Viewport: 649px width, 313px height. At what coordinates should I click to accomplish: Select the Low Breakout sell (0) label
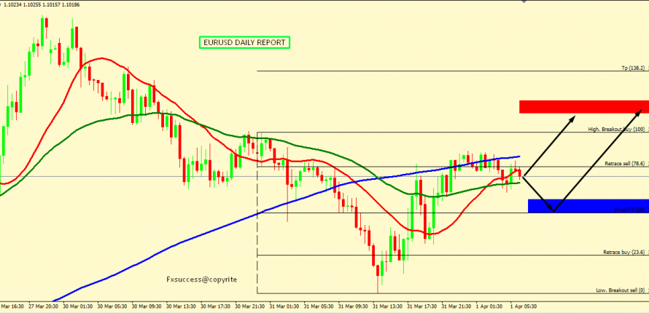click(621, 290)
